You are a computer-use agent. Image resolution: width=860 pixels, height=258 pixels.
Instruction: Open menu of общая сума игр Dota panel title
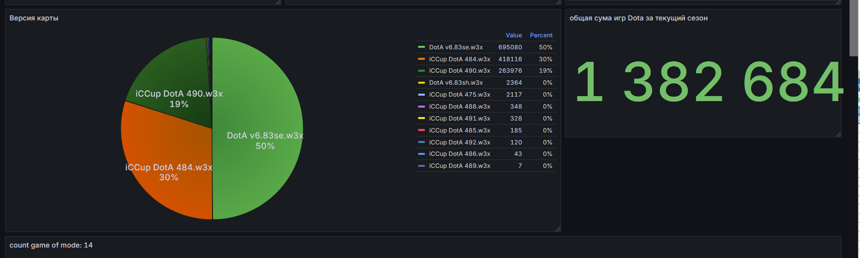(638, 18)
